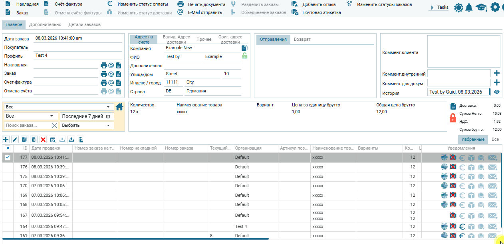This screenshot has width=504, height=244.
Task: Click 'Изменить статус оплаты' button
Action: click(x=142, y=4)
